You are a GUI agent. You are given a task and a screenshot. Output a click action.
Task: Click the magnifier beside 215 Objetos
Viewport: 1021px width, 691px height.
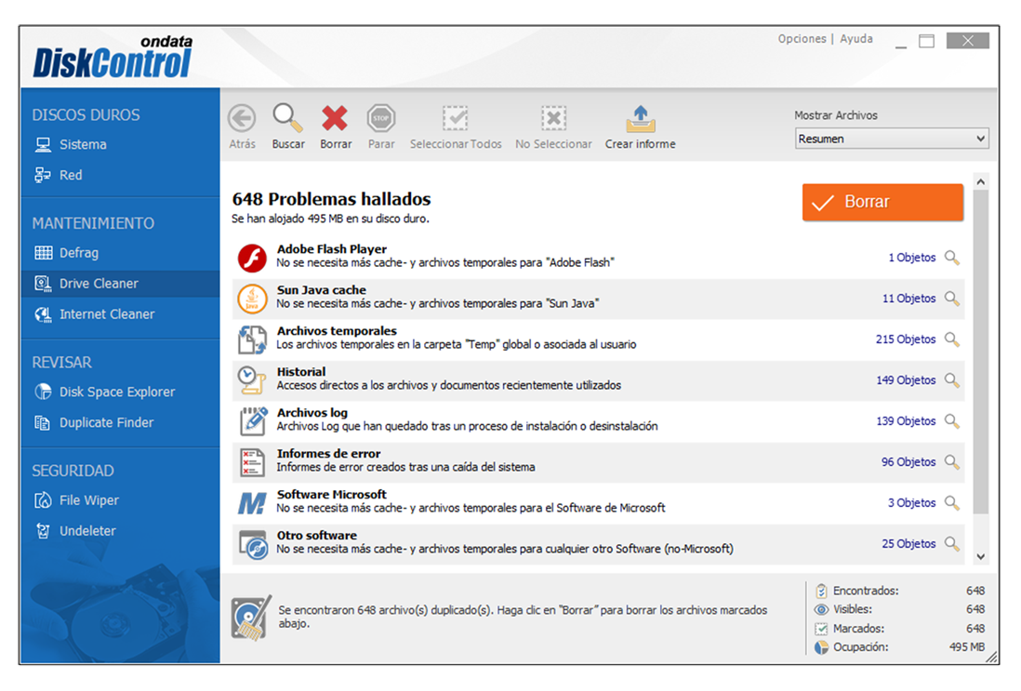coord(952,339)
